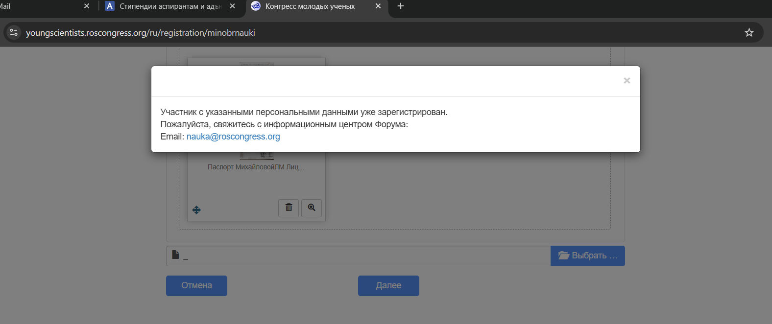Close the Конгресс молодых ученых tab
Viewport: 772px width, 324px height.
coord(378,6)
